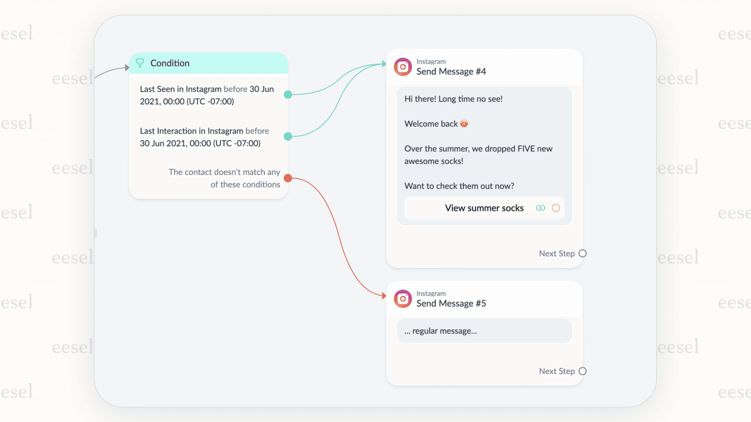This screenshot has width=751, height=422.
Task: Select the teal connector dot for Last Interaction condition
Action: click(288, 137)
